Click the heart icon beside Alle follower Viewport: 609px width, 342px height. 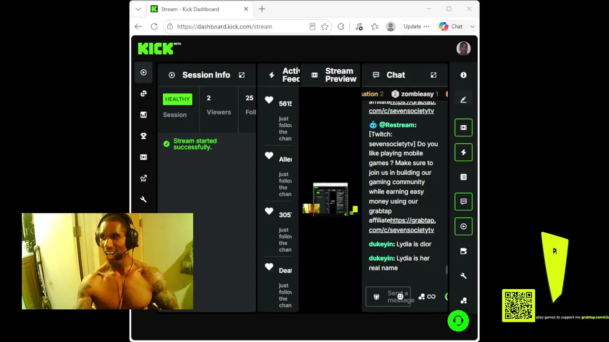pos(269,155)
